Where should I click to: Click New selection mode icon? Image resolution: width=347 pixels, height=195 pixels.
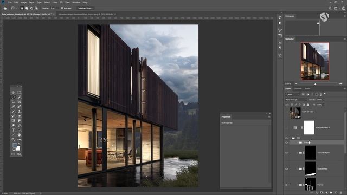coord(22,8)
